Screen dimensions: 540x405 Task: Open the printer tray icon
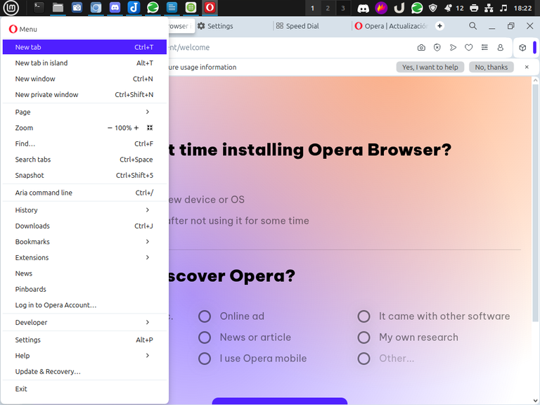(474, 8)
